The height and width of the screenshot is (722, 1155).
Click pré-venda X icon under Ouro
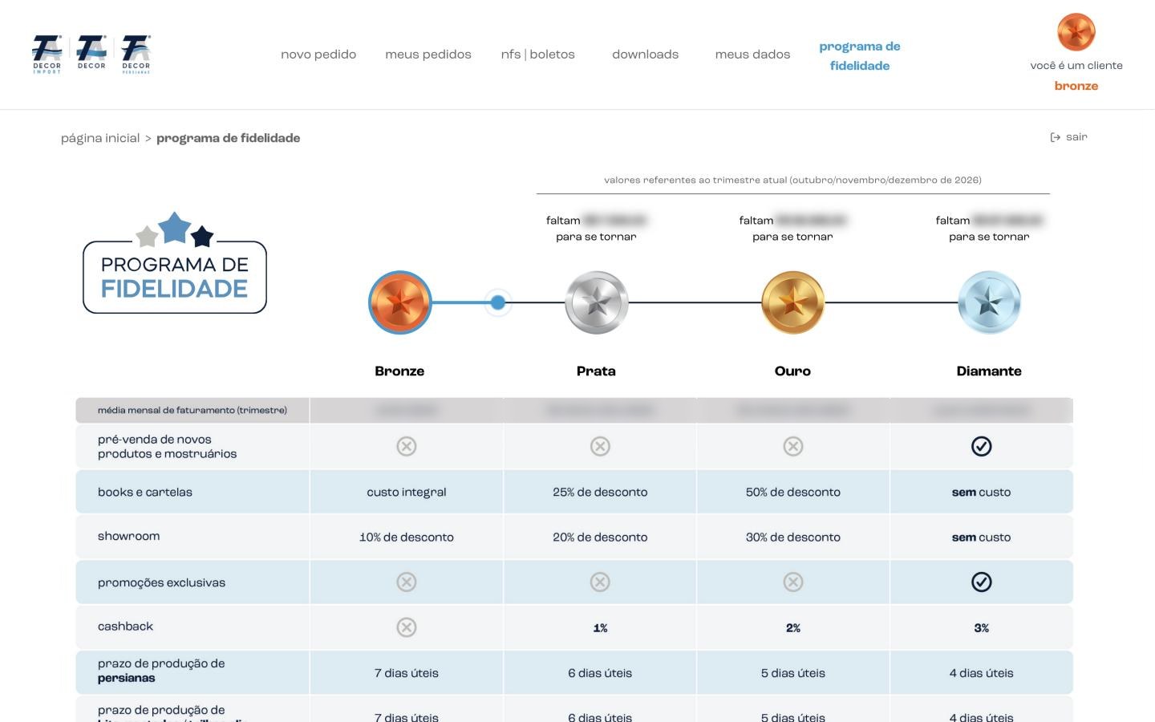(x=793, y=446)
